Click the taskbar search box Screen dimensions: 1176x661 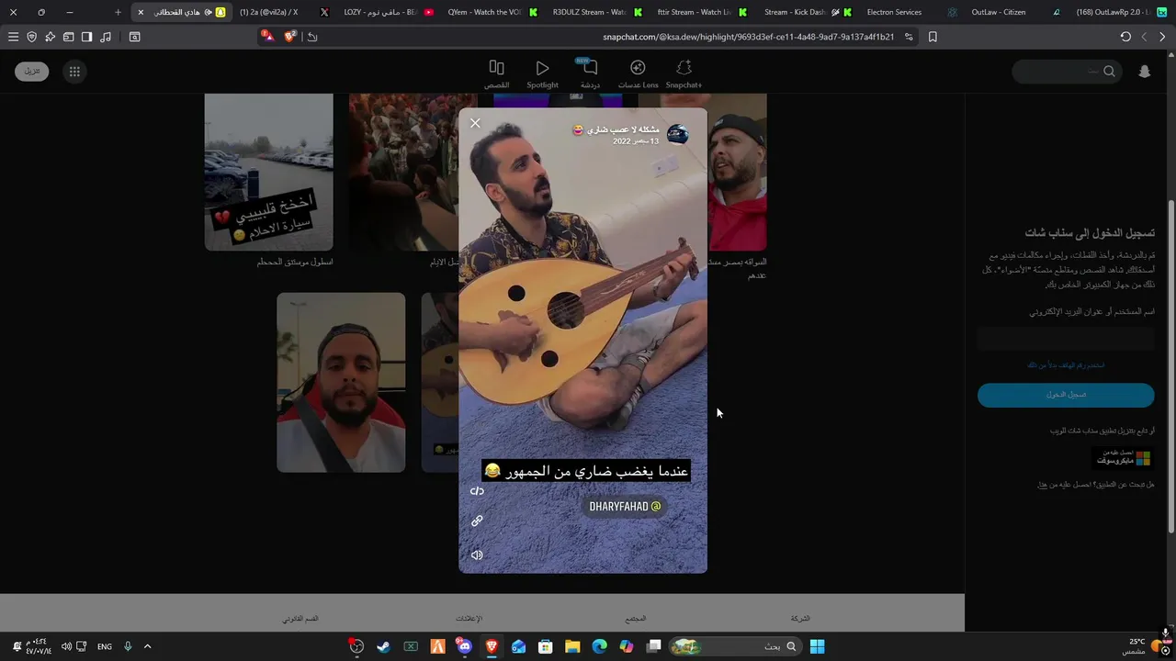(734, 646)
